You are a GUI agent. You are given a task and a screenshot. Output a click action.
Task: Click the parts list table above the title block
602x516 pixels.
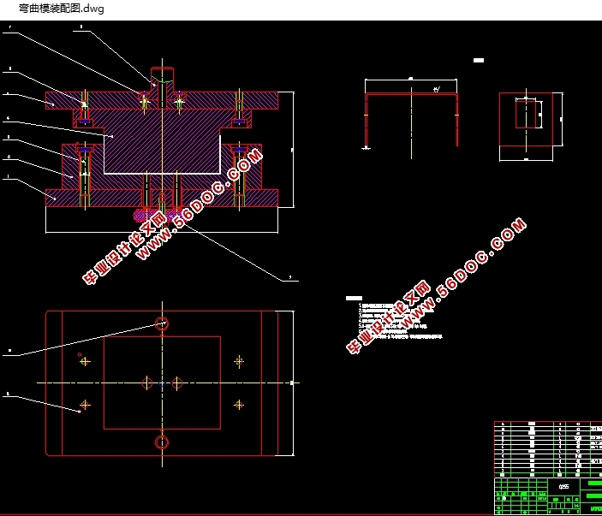548,449
